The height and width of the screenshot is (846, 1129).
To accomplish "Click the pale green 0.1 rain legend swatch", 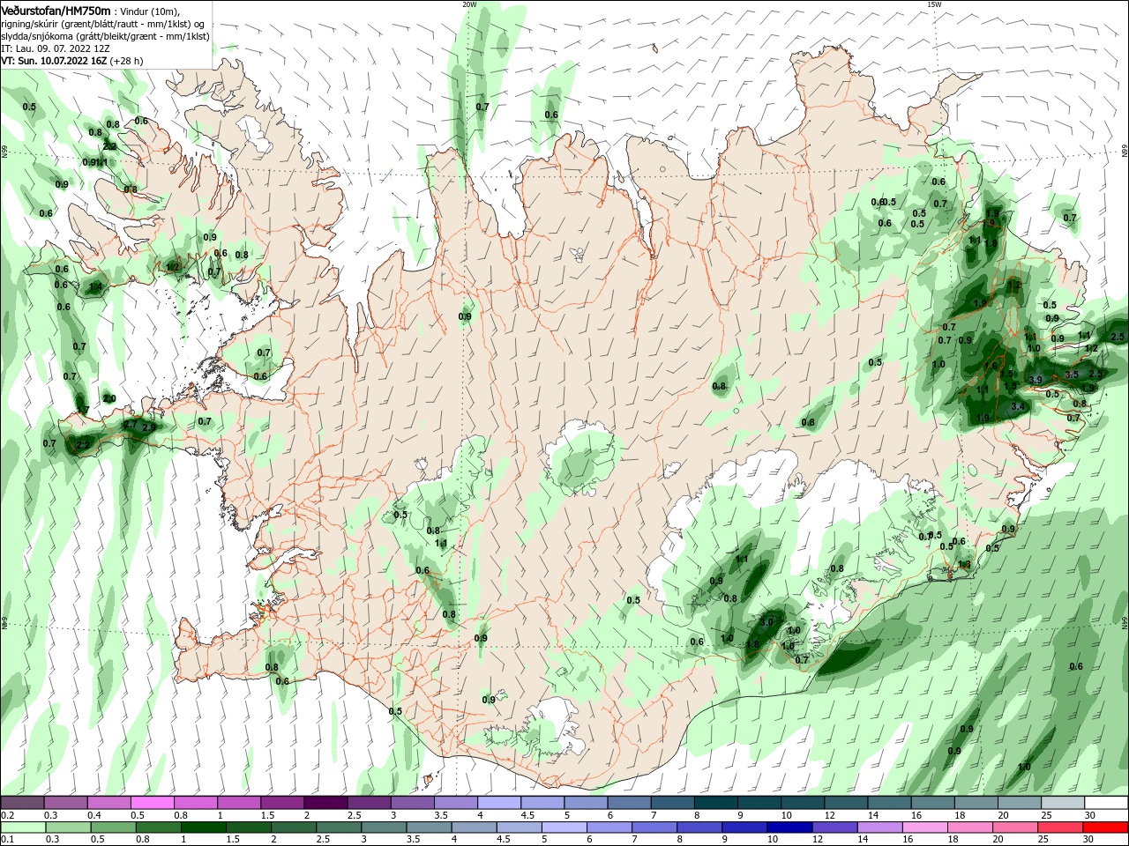I will pos(23,828).
